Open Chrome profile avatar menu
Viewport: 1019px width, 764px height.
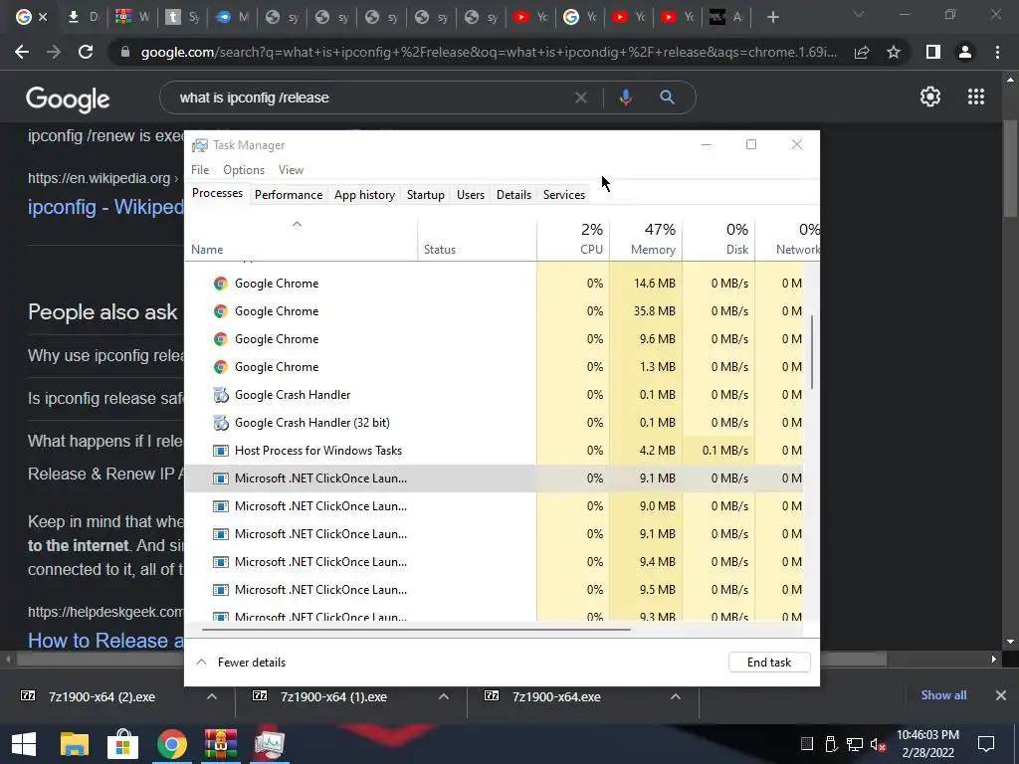pos(965,52)
